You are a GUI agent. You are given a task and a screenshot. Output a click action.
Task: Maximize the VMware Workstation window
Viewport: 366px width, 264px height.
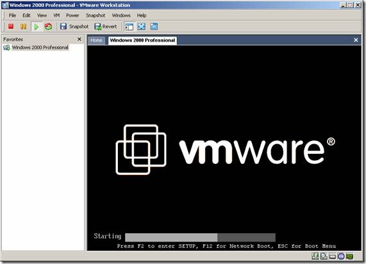[x=350, y=5]
